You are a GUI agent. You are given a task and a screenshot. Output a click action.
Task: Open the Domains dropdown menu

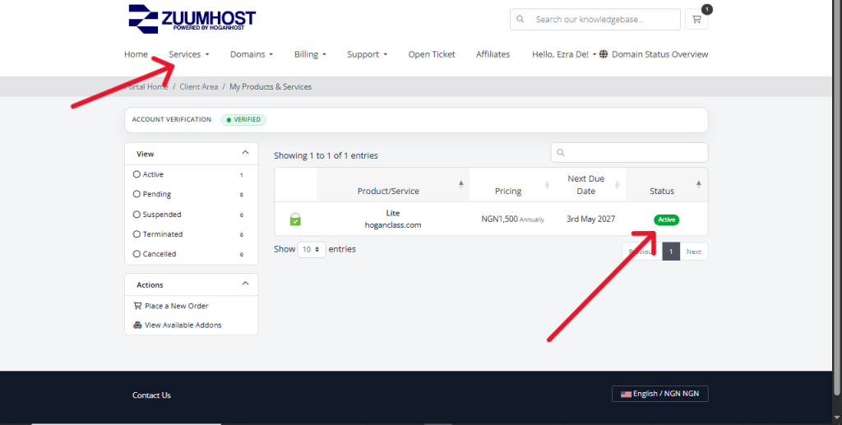pyautogui.click(x=252, y=54)
